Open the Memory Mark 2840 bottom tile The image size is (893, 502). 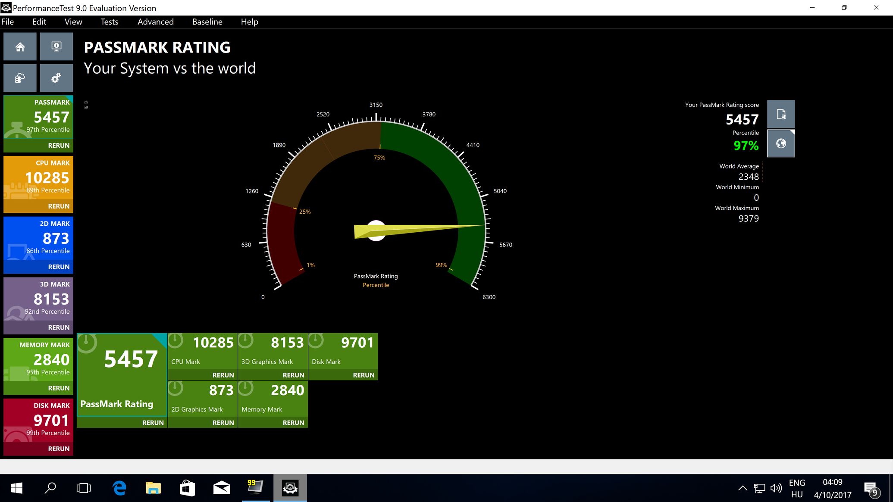click(273, 399)
